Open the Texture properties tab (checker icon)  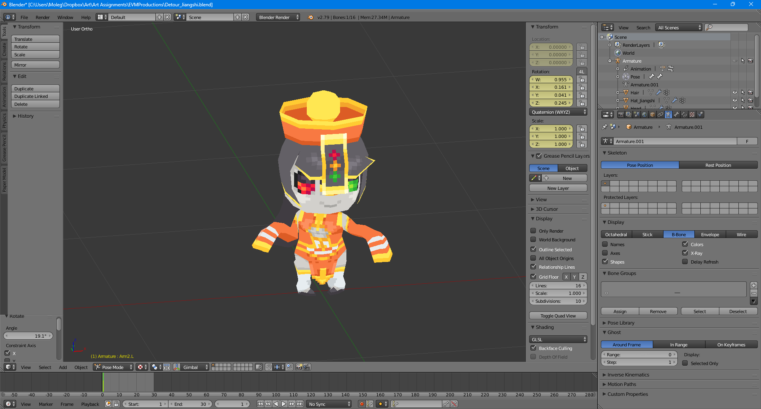[x=692, y=115]
